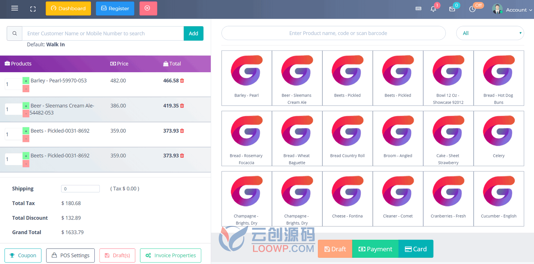
Task: Add Barley - Pearl product tile
Action: tap(247, 78)
